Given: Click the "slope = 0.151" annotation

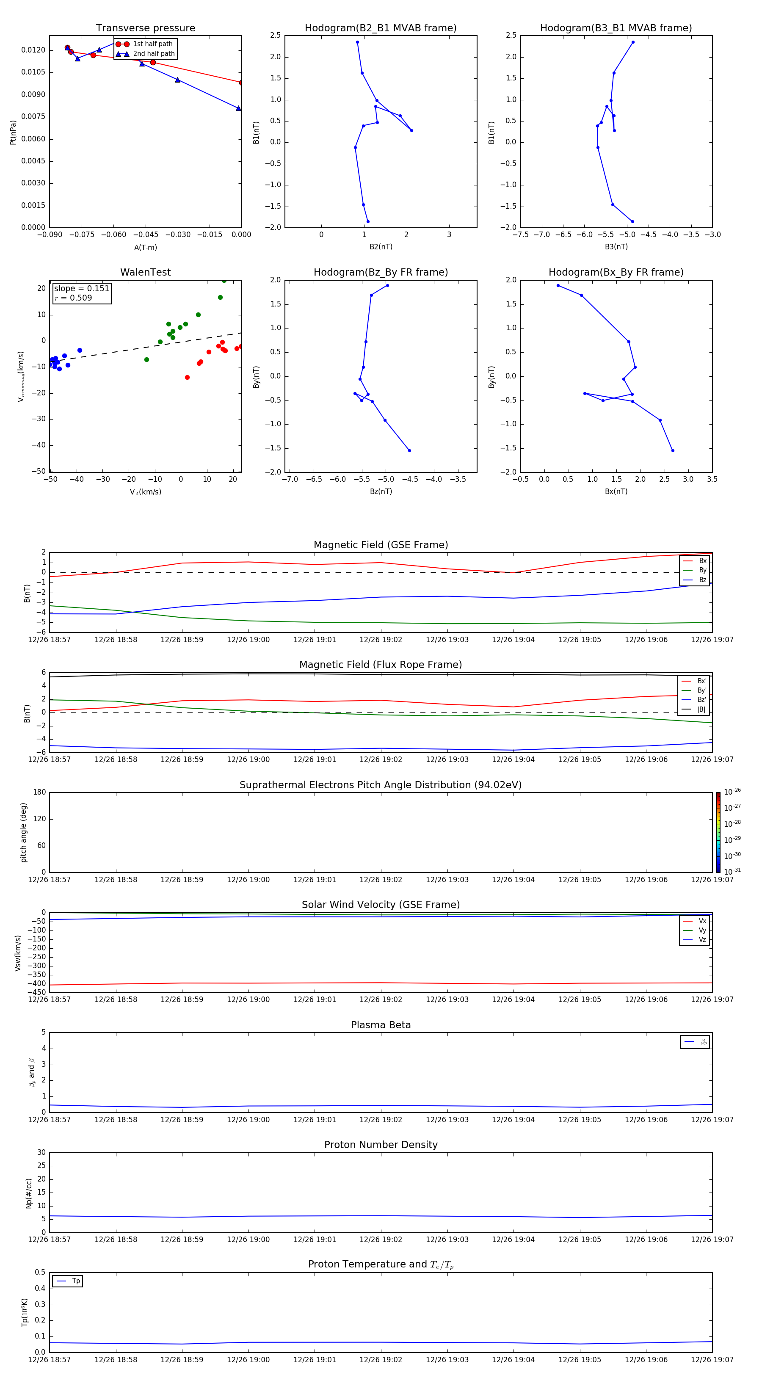Looking at the screenshot, I should tap(81, 289).
